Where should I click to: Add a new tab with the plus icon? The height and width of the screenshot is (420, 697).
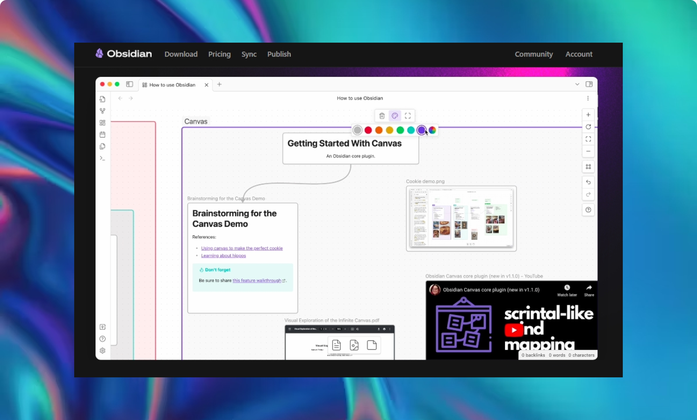219,84
